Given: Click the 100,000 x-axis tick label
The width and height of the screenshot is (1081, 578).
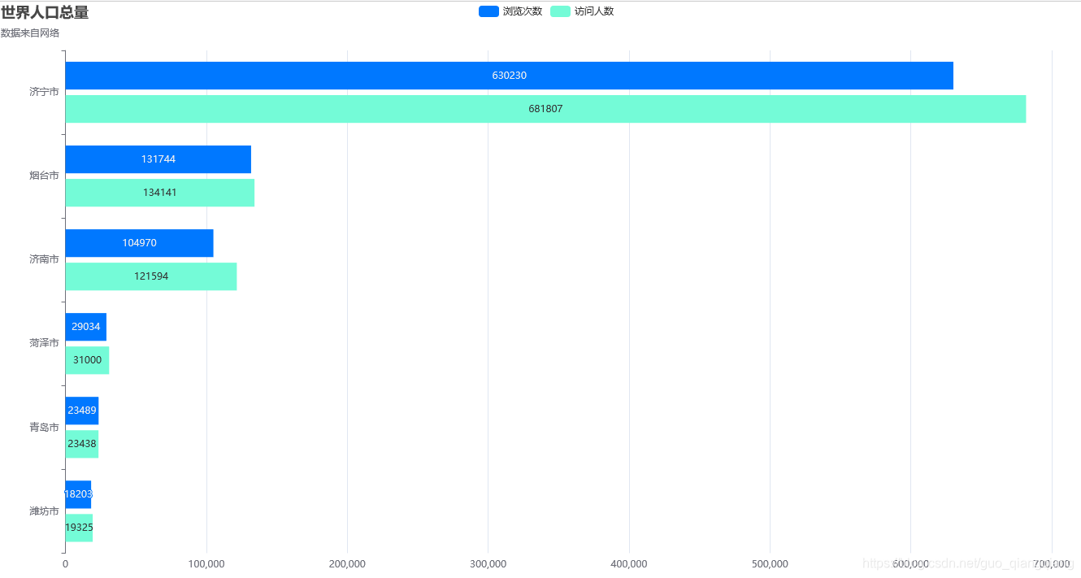Looking at the screenshot, I should [206, 564].
